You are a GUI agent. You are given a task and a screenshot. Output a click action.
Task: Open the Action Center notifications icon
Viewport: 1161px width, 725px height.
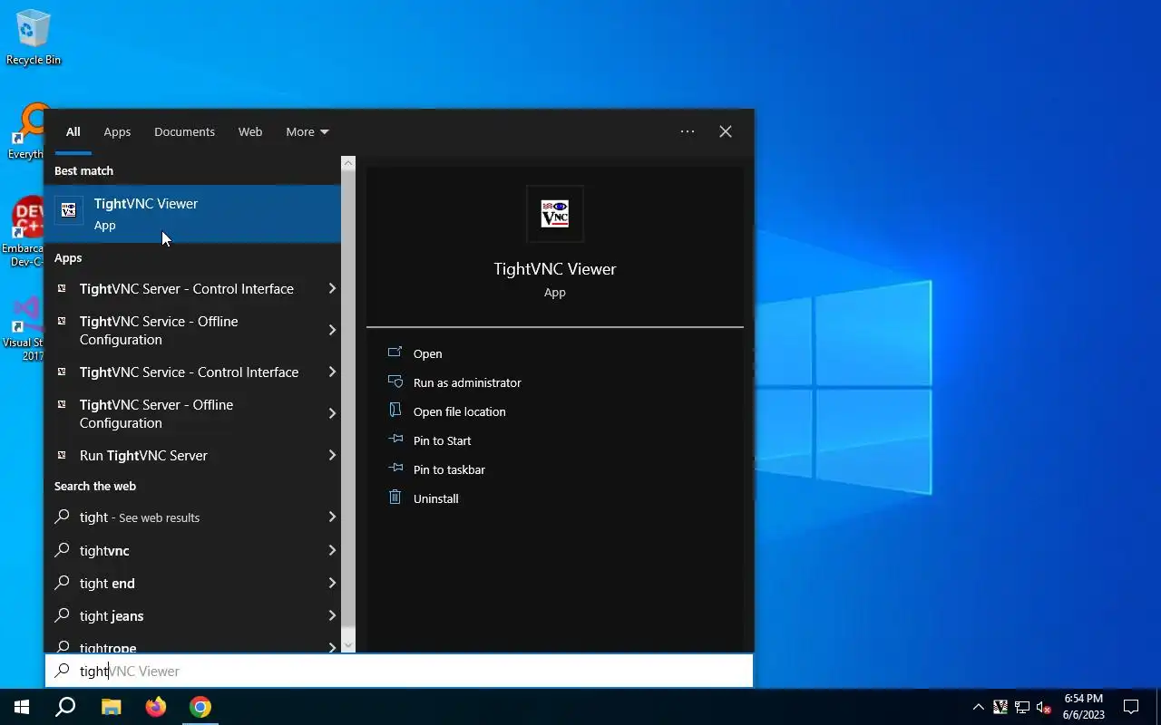(x=1131, y=707)
